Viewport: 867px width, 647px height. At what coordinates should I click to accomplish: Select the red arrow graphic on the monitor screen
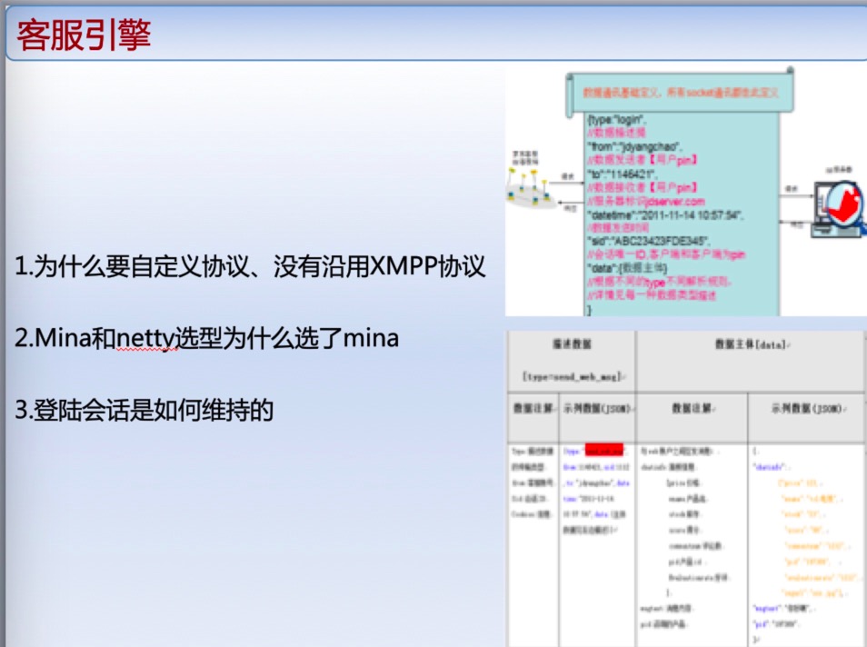pos(845,207)
